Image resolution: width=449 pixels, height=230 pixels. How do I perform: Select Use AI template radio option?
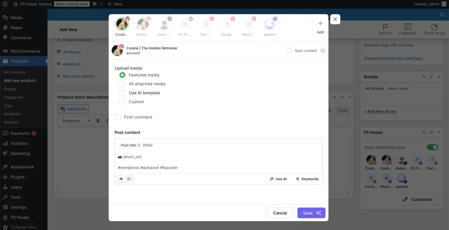click(122, 93)
